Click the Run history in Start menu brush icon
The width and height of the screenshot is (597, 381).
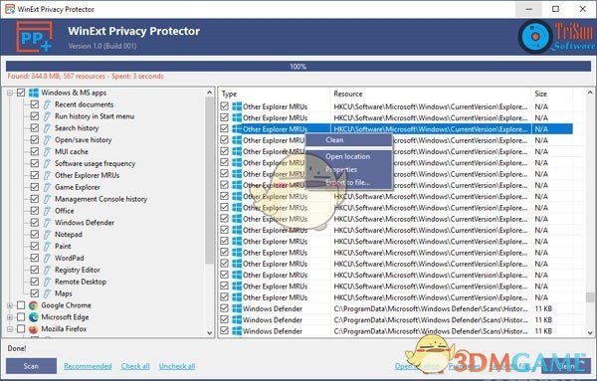[x=47, y=116]
